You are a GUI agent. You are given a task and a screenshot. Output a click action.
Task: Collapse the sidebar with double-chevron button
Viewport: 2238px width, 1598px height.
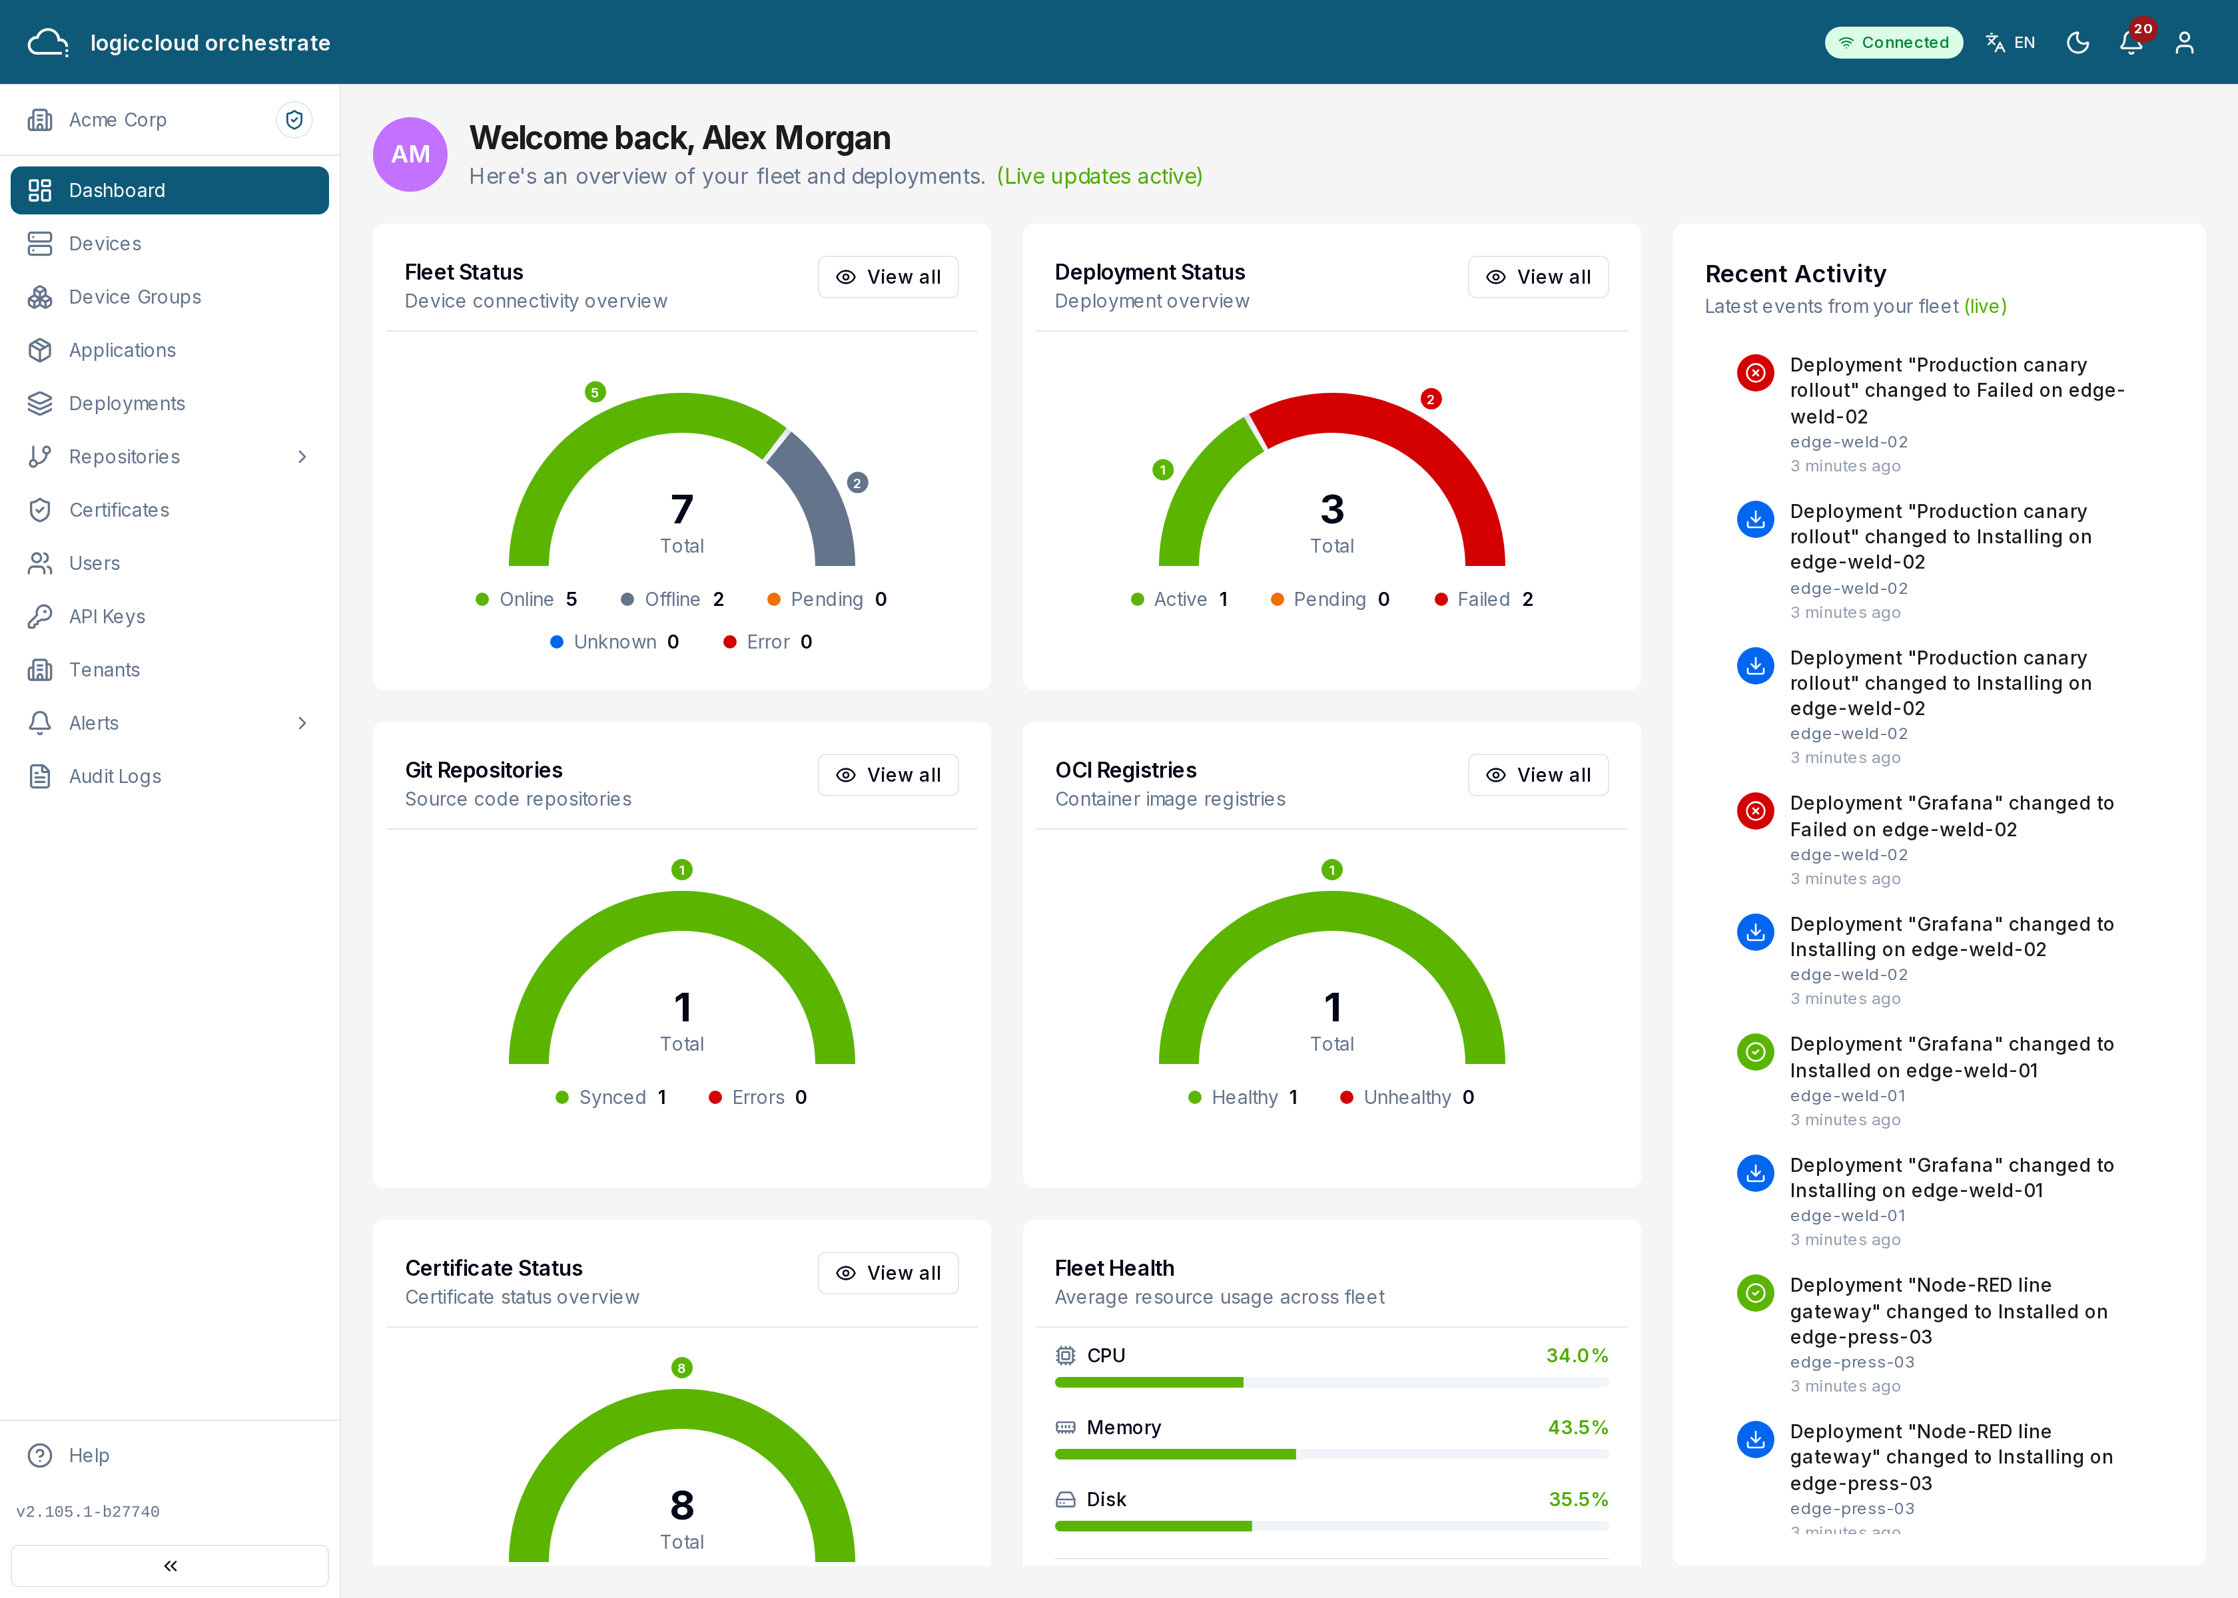click(x=169, y=1565)
